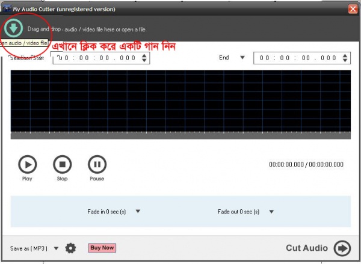Open the Fade out seconds dropdown
Image resolution: width=361 pixels, height=264 pixels.
click(272, 212)
